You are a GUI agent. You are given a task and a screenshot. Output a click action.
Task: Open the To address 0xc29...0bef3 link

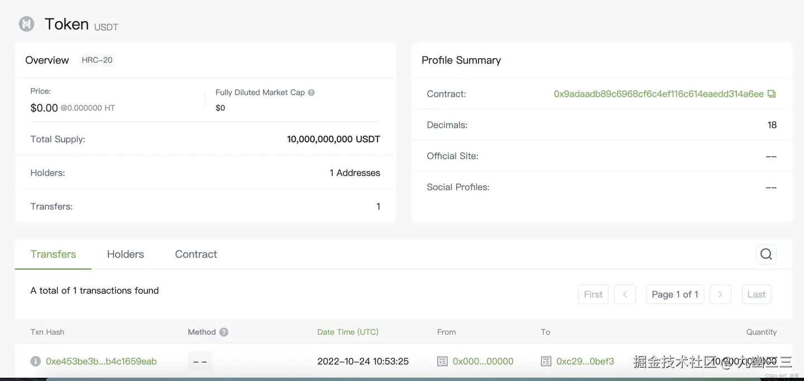[x=585, y=361]
